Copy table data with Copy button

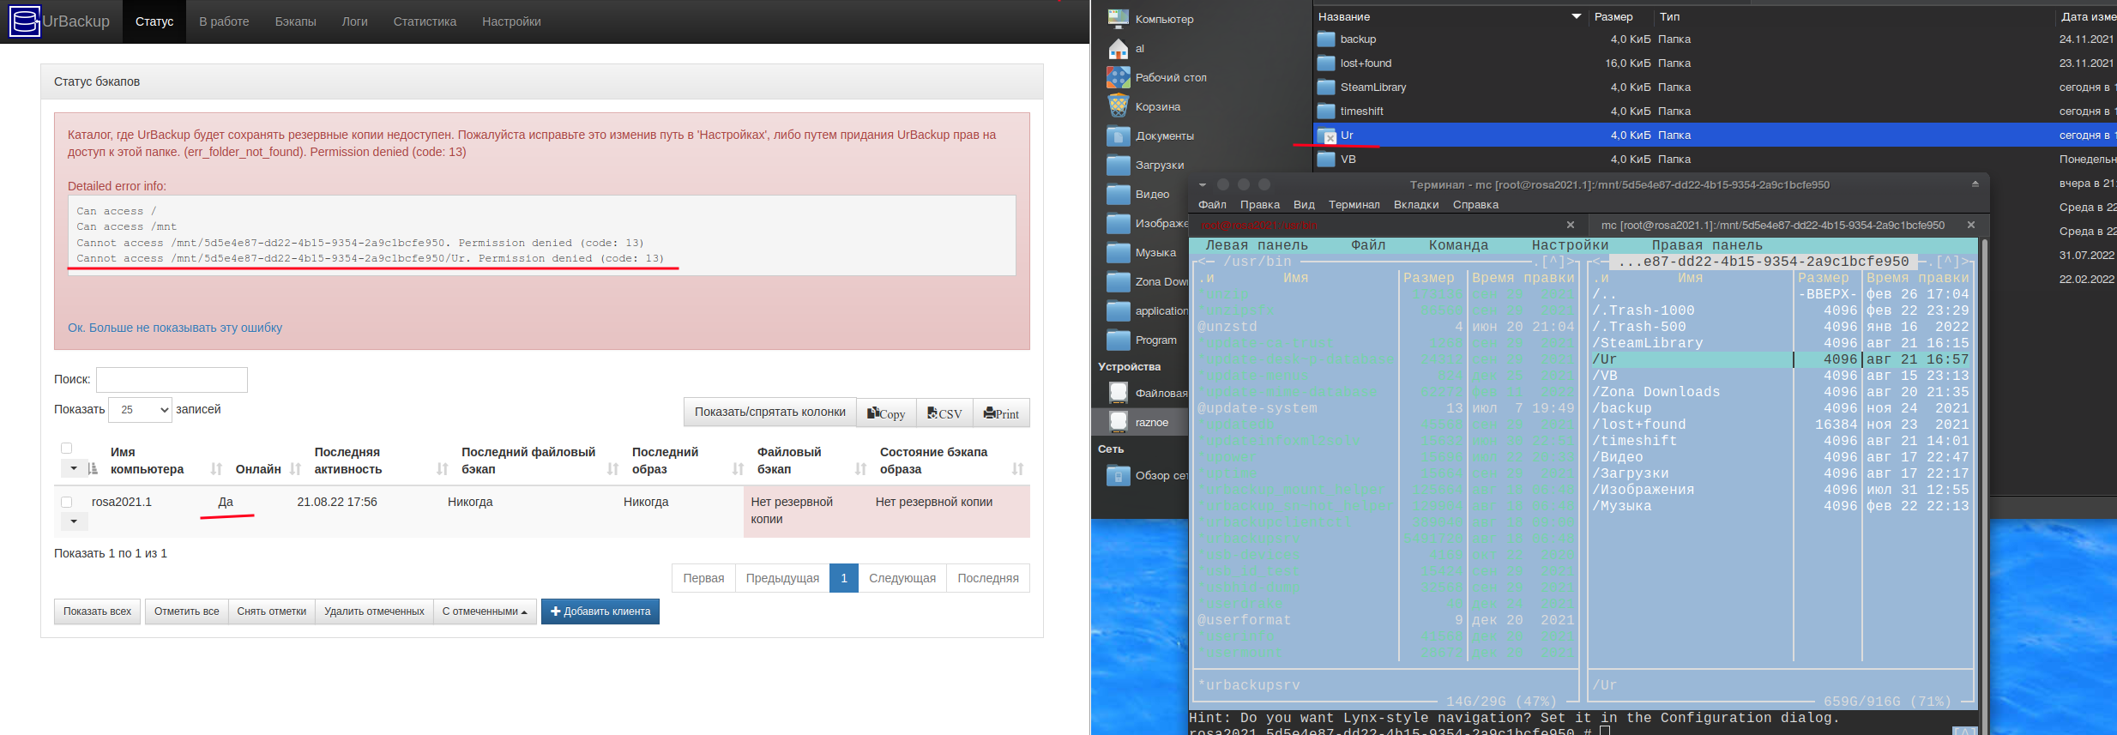pyautogui.click(x=886, y=413)
